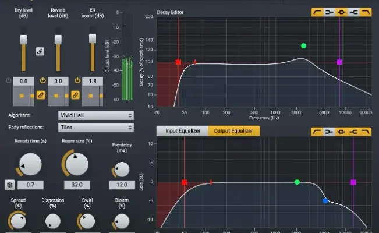Click the Dry level slider handle
The height and width of the screenshot is (233, 379).
tap(23, 39)
